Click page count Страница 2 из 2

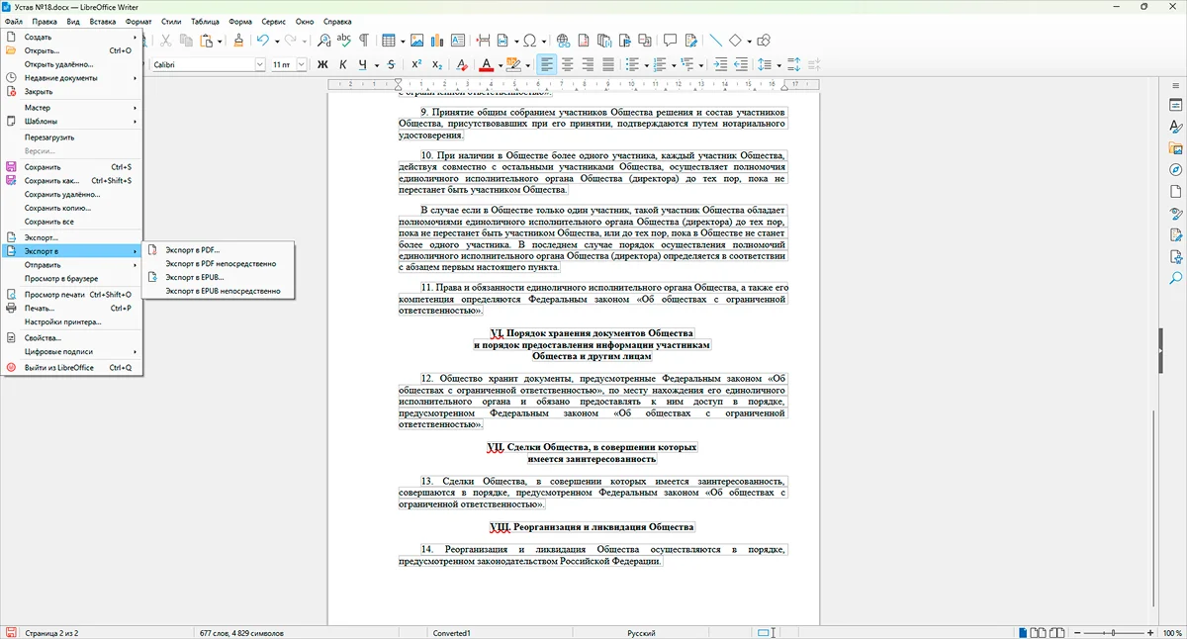[51, 632]
